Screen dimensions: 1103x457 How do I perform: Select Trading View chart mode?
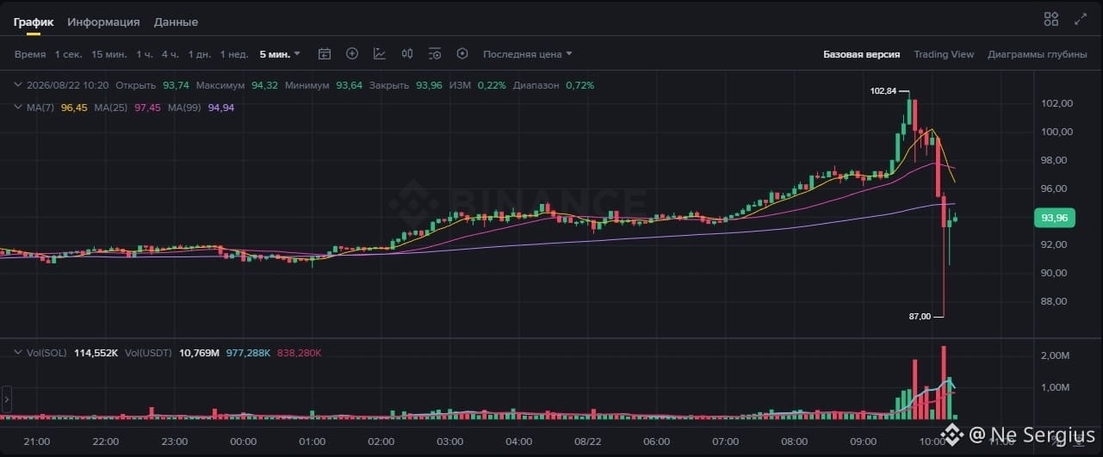click(x=944, y=54)
